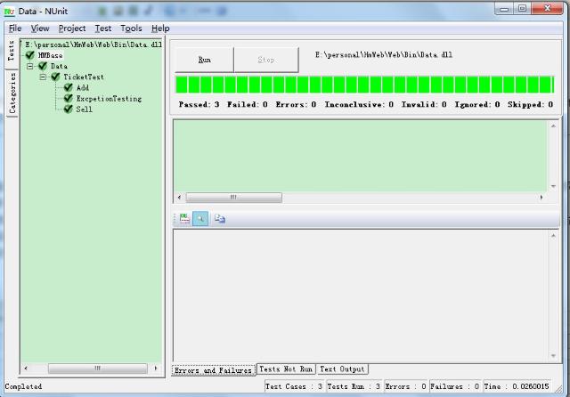This screenshot has height=397, width=570.
Task: Collapse the TicketTest tree node
Action: click(43, 77)
